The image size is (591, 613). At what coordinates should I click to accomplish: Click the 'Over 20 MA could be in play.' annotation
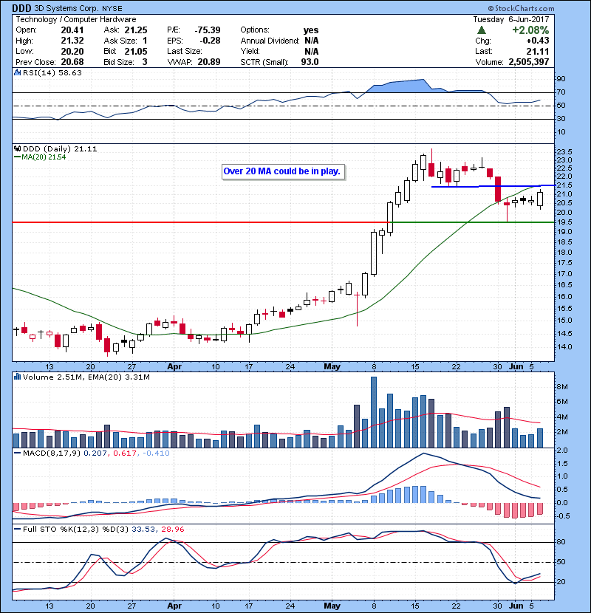283,171
